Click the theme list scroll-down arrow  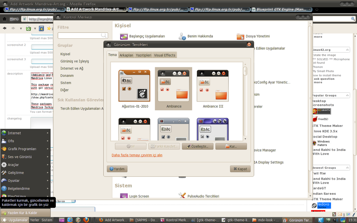pos(245,139)
